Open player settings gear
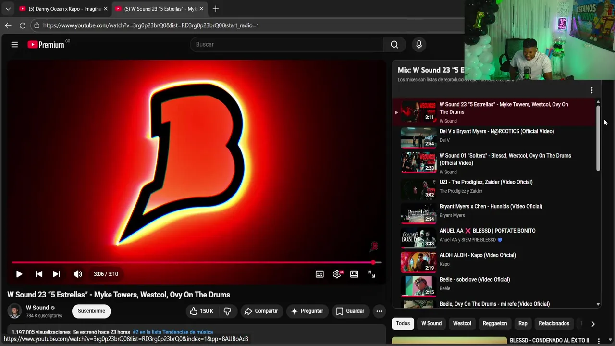The image size is (615, 346). click(x=337, y=274)
